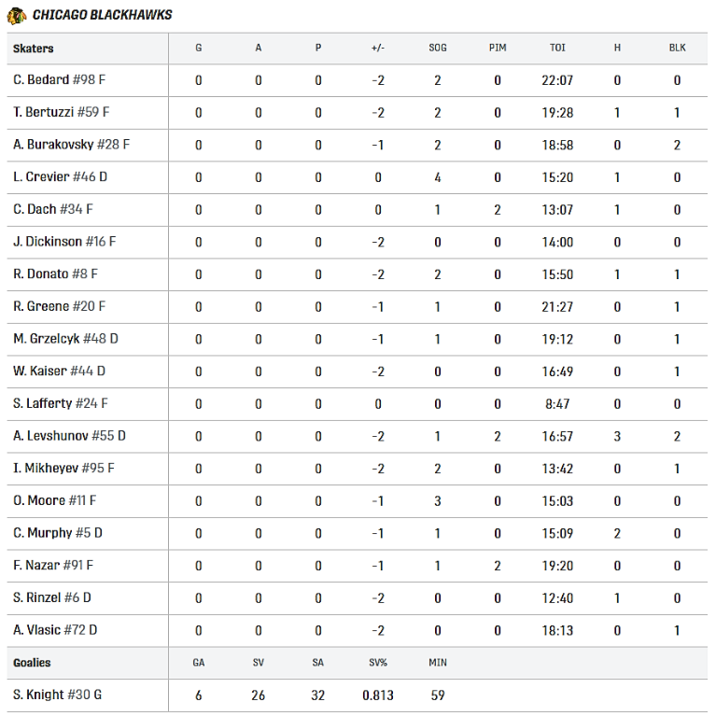Screen dimensions: 716x716
Task: Click the Goalies section header
Action: pos(32,663)
